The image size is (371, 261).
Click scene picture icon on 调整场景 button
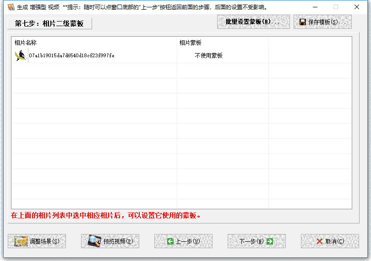[21, 241]
